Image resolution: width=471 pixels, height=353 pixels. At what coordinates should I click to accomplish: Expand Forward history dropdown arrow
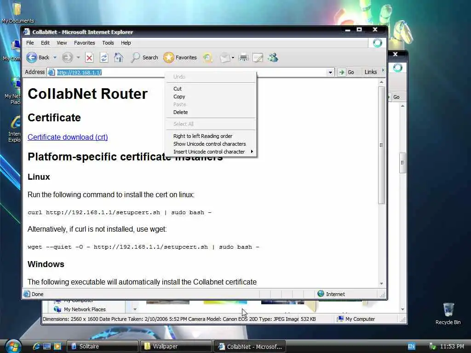(78, 57)
